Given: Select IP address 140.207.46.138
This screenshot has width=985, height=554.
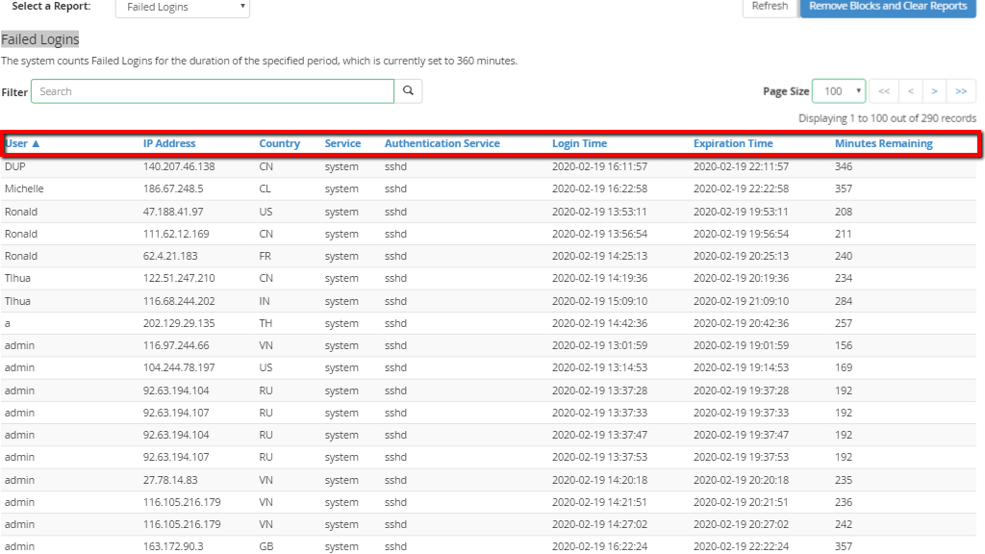Looking at the screenshot, I should click(x=179, y=166).
